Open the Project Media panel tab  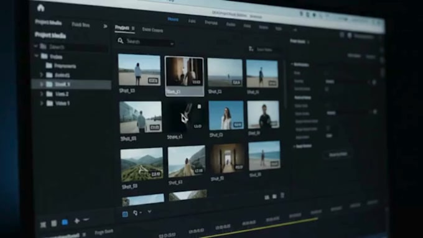pyautogui.click(x=49, y=22)
